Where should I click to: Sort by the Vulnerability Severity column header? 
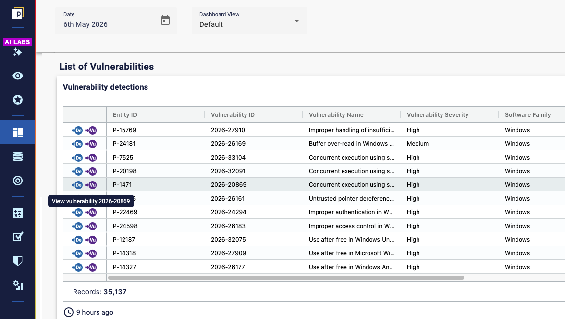pyautogui.click(x=438, y=114)
